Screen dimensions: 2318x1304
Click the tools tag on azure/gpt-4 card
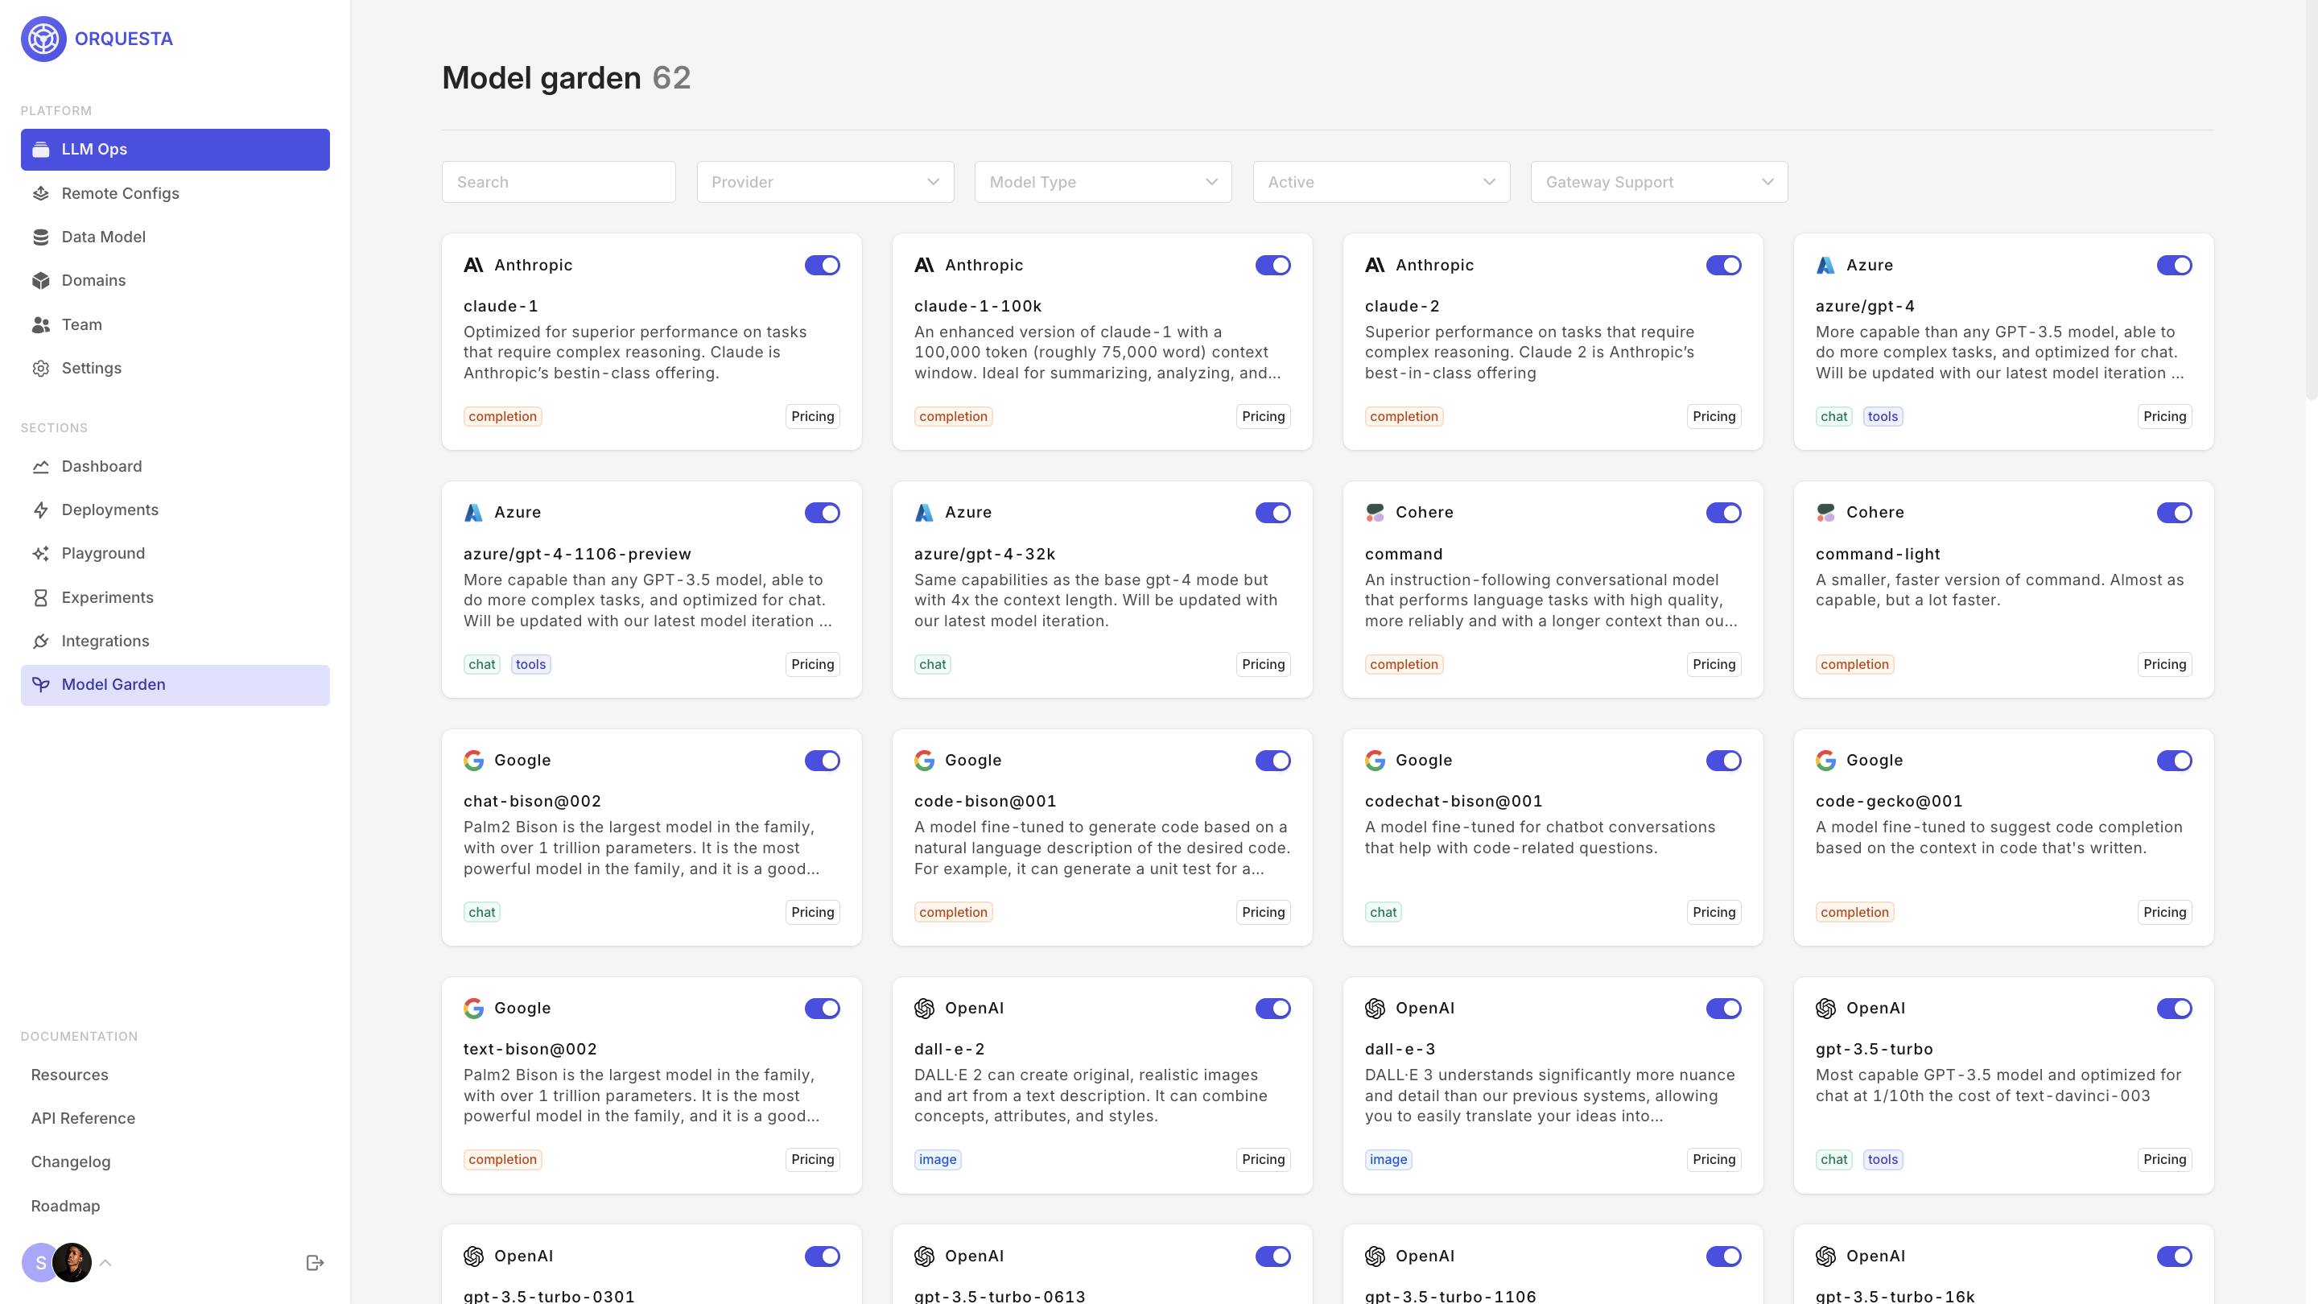pyautogui.click(x=1882, y=417)
